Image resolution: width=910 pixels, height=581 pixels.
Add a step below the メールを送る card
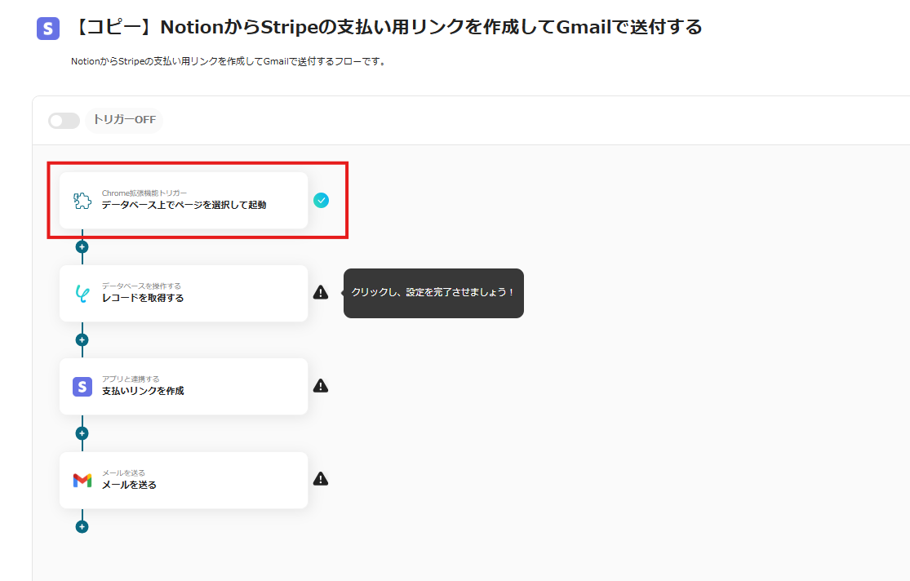(x=82, y=526)
